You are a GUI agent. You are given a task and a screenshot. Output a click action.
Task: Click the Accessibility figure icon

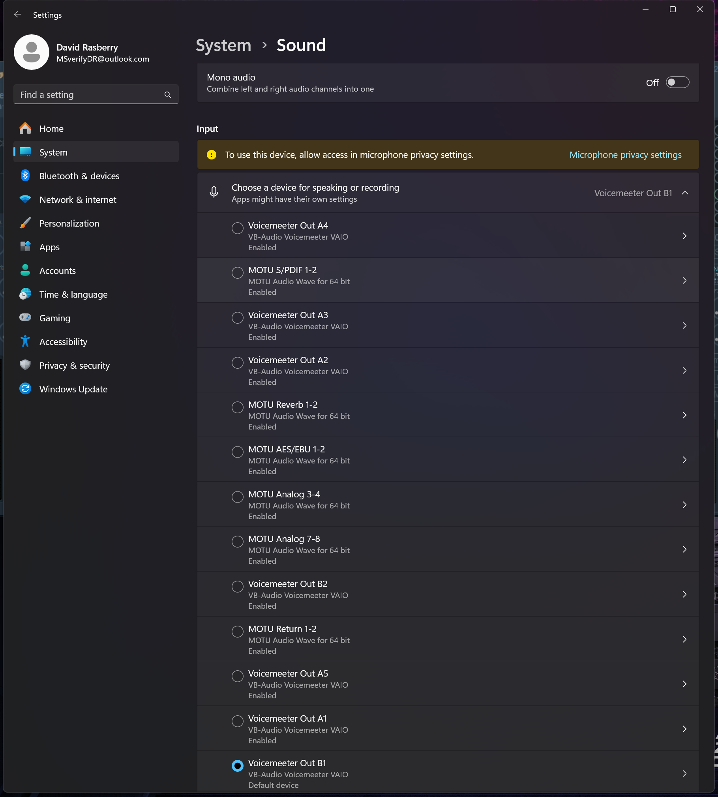25,341
